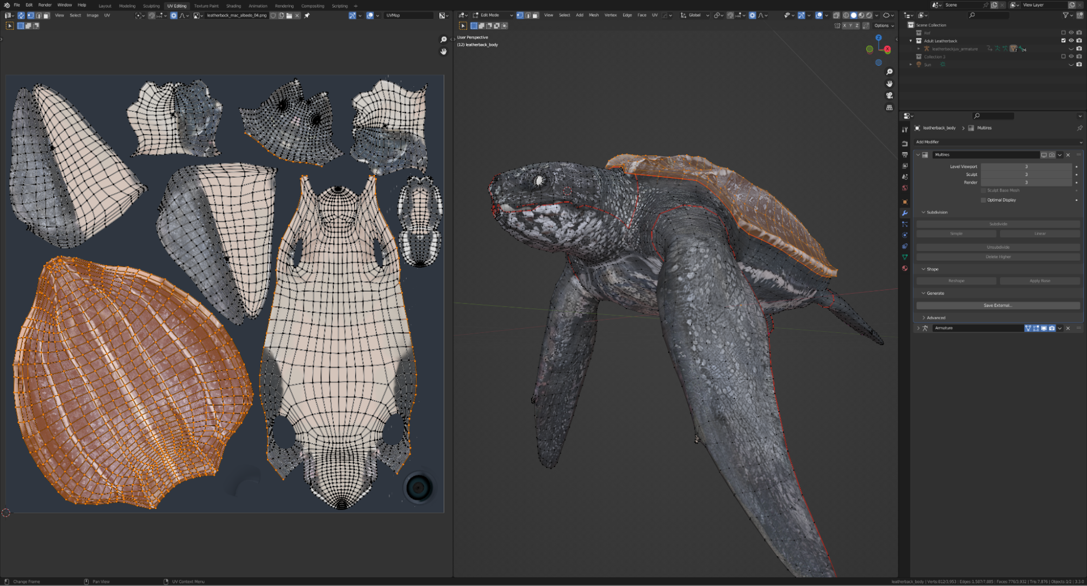Open the Edit Mode dropdown
The width and height of the screenshot is (1087, 586).
(493, 15)
